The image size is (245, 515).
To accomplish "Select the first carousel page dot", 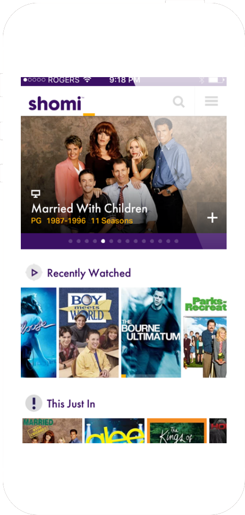I will pos(71,241).
